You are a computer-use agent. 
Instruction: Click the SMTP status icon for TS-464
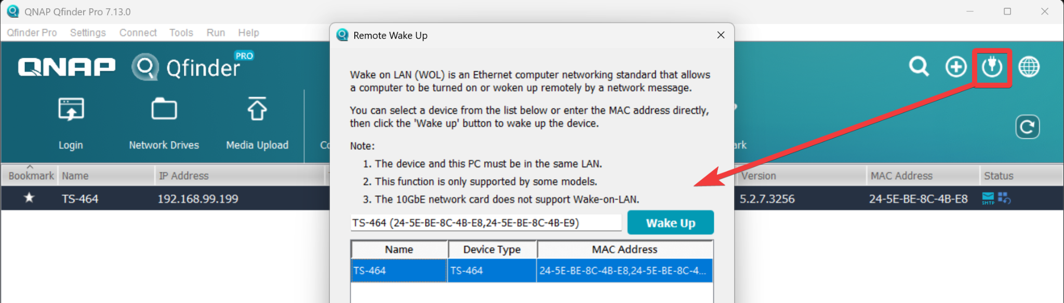coord(988,198)
